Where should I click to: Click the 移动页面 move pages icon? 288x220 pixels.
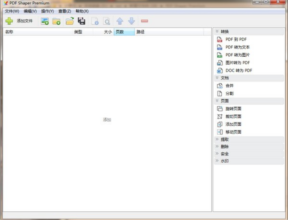(x=220, y=132)
